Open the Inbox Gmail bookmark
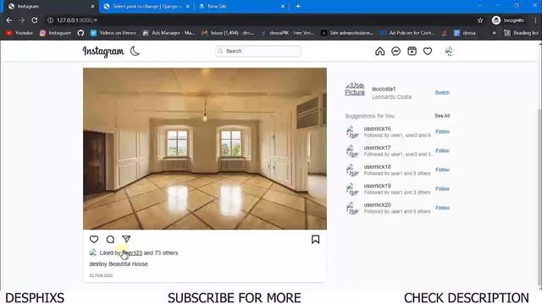The image size is (542, 304). (228, 33)
